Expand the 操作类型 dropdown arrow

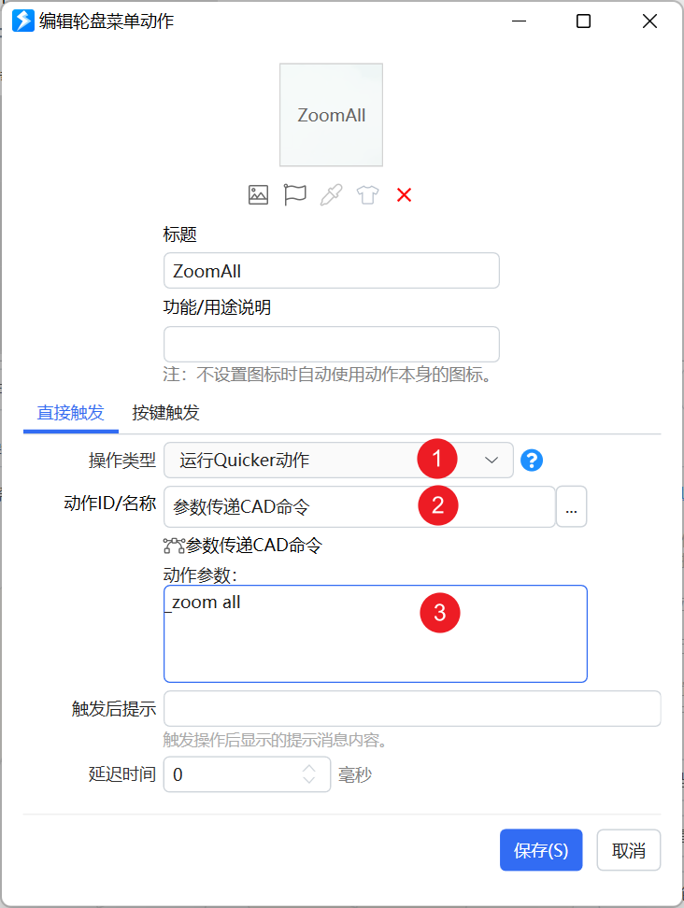click(x=492, y=461)
